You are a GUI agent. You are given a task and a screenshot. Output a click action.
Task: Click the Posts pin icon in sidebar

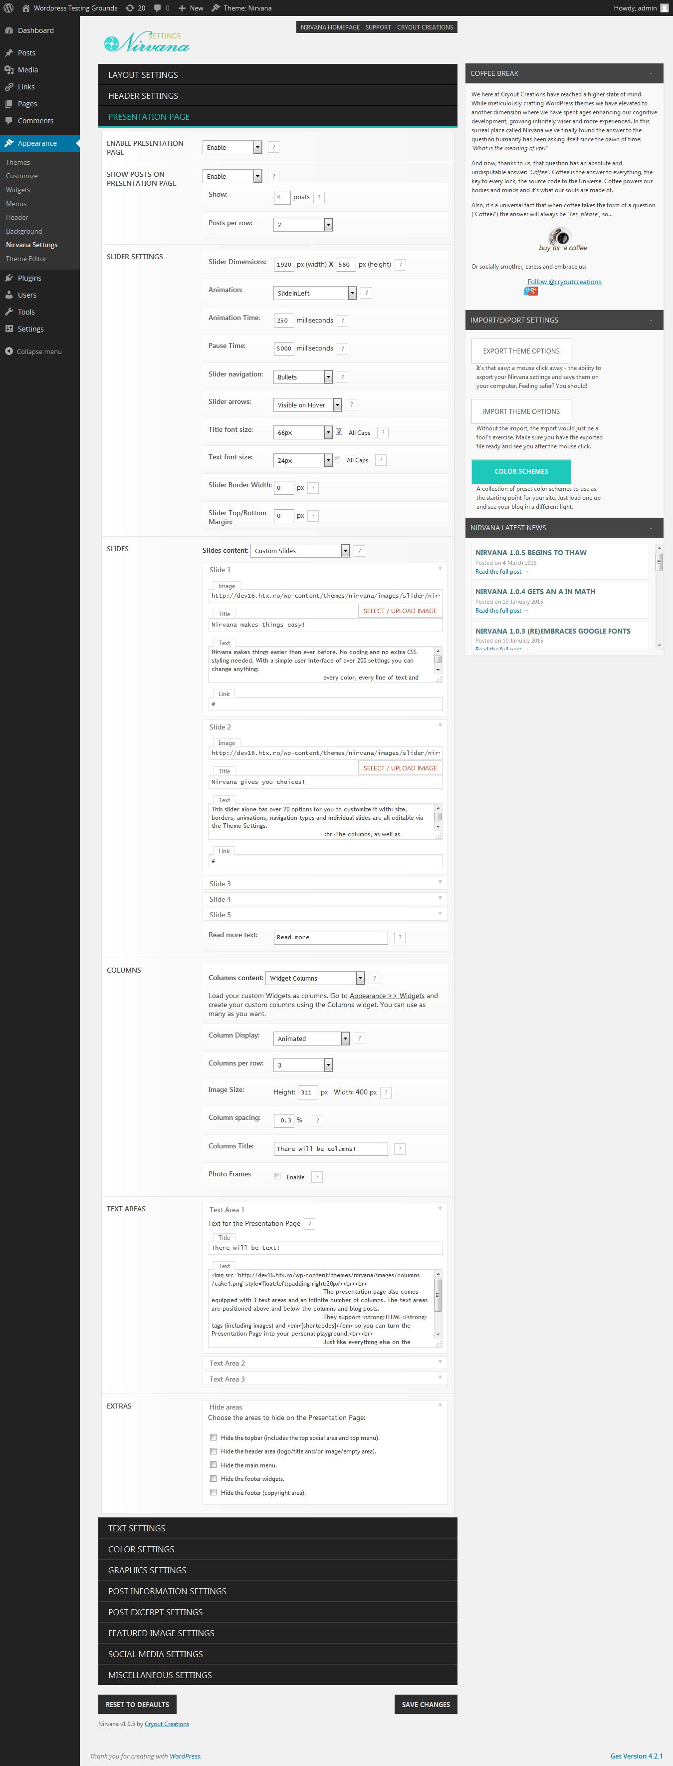pyautogui.click(x=9, y=53)
